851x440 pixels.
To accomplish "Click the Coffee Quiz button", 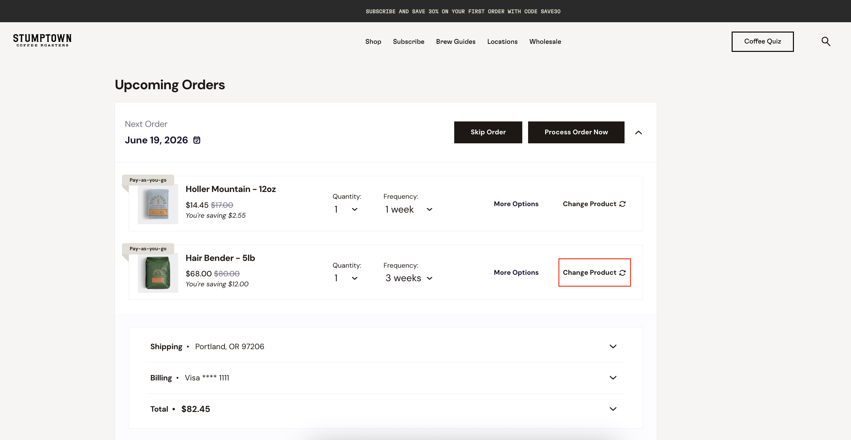I will [763, 42].
